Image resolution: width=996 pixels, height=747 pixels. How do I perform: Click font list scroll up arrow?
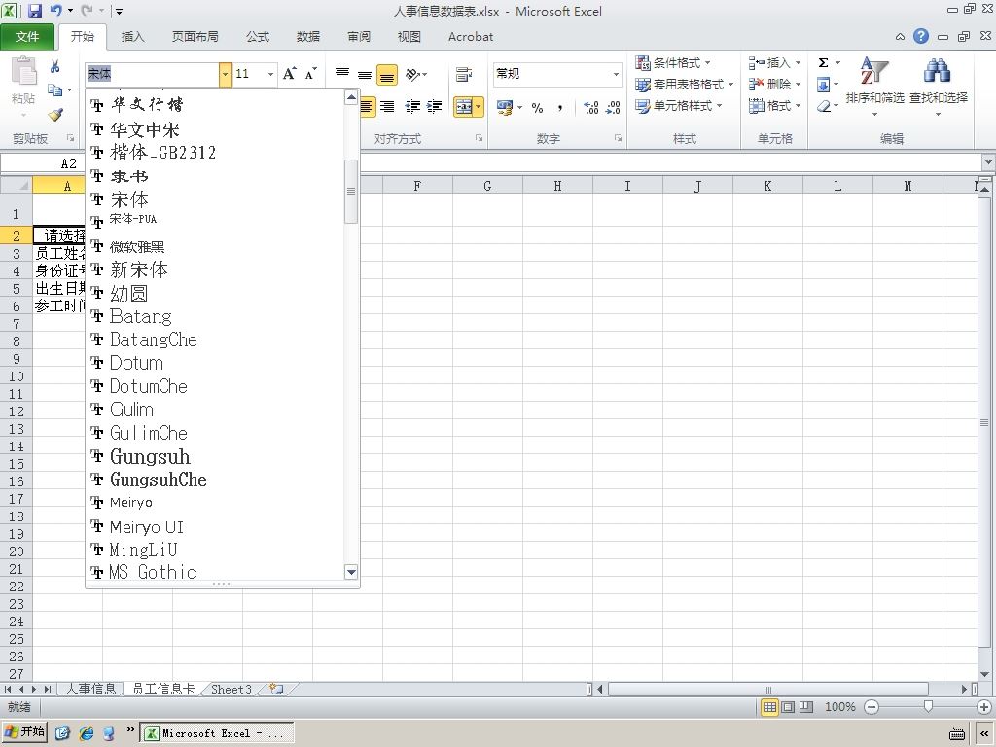(x=350, y=97)
